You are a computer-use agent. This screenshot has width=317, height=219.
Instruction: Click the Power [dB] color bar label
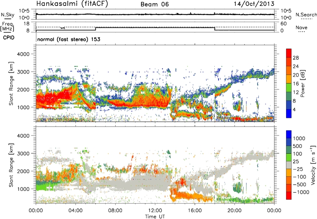pyautogui.click(x=302, y=83)
